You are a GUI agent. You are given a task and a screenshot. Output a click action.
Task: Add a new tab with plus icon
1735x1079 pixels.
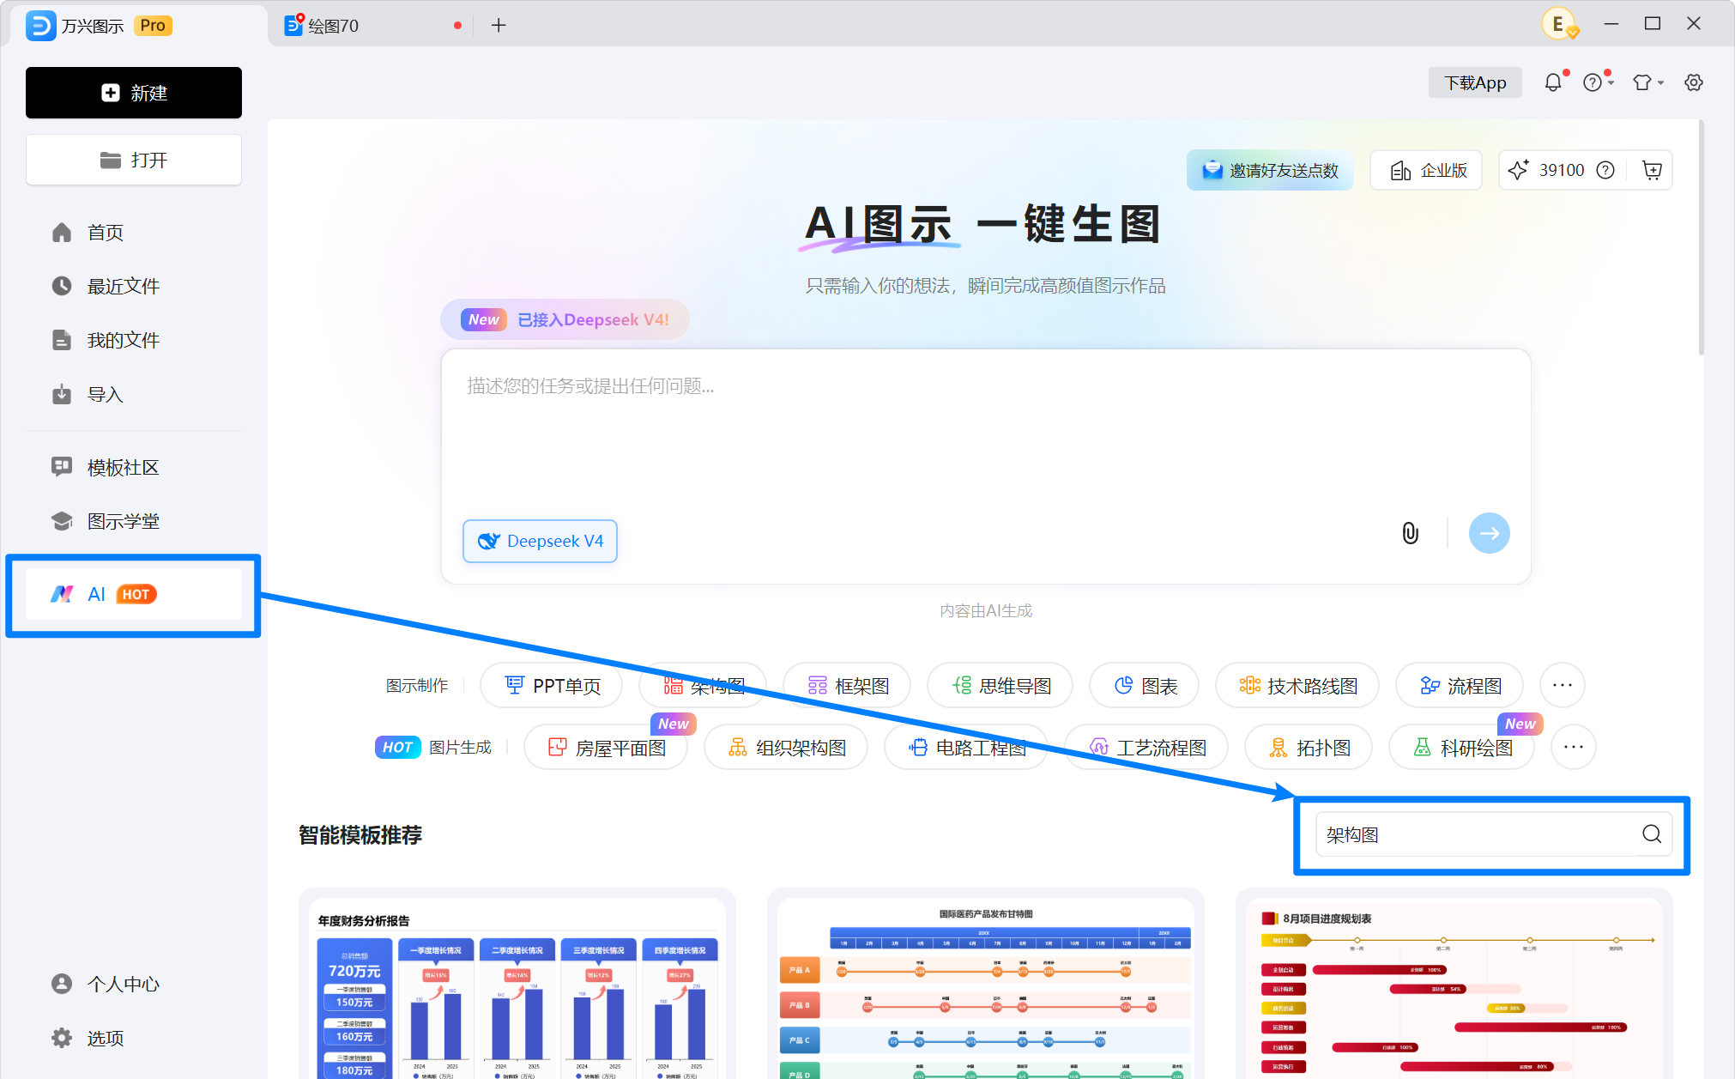(499, 25)
